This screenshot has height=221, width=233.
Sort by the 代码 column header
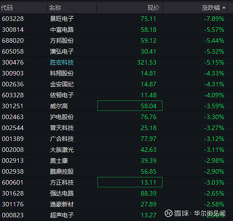pos(23,8)
